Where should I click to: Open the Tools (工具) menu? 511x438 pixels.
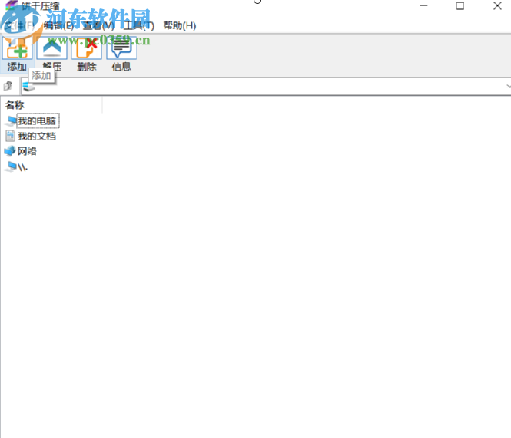point(138,26)
